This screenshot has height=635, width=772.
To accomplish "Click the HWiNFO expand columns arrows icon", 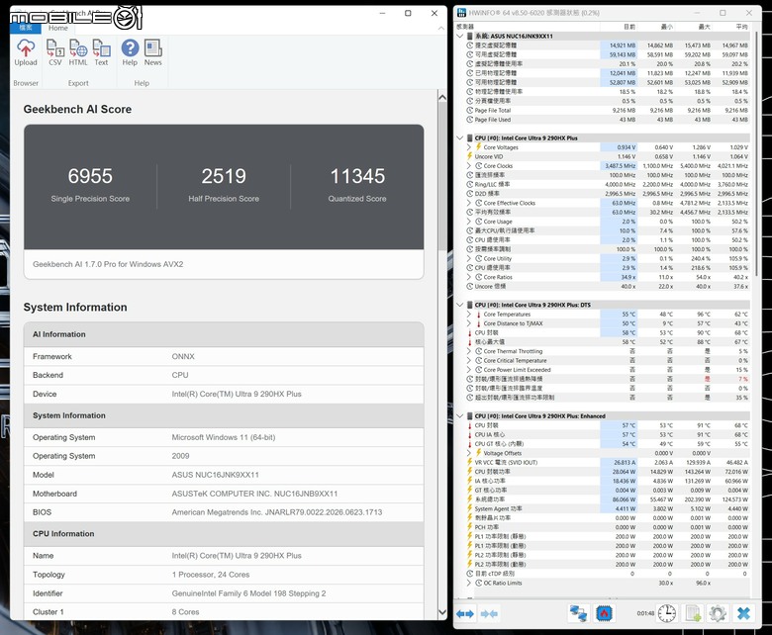I will coord(465,613).
